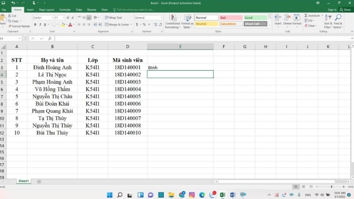This screenshot has height=199, width=354.
Task: Click the Tell me search box
Action: coord(134,10)
